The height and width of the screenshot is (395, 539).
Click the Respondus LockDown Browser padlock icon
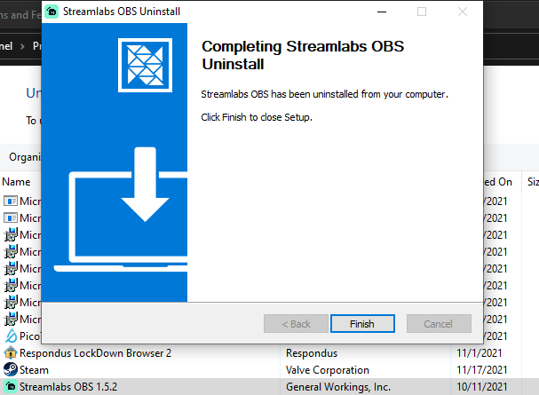click(11, 352)
